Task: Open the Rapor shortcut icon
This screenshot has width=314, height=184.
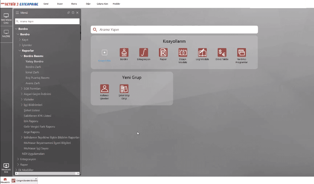Action: click(163, 53)
